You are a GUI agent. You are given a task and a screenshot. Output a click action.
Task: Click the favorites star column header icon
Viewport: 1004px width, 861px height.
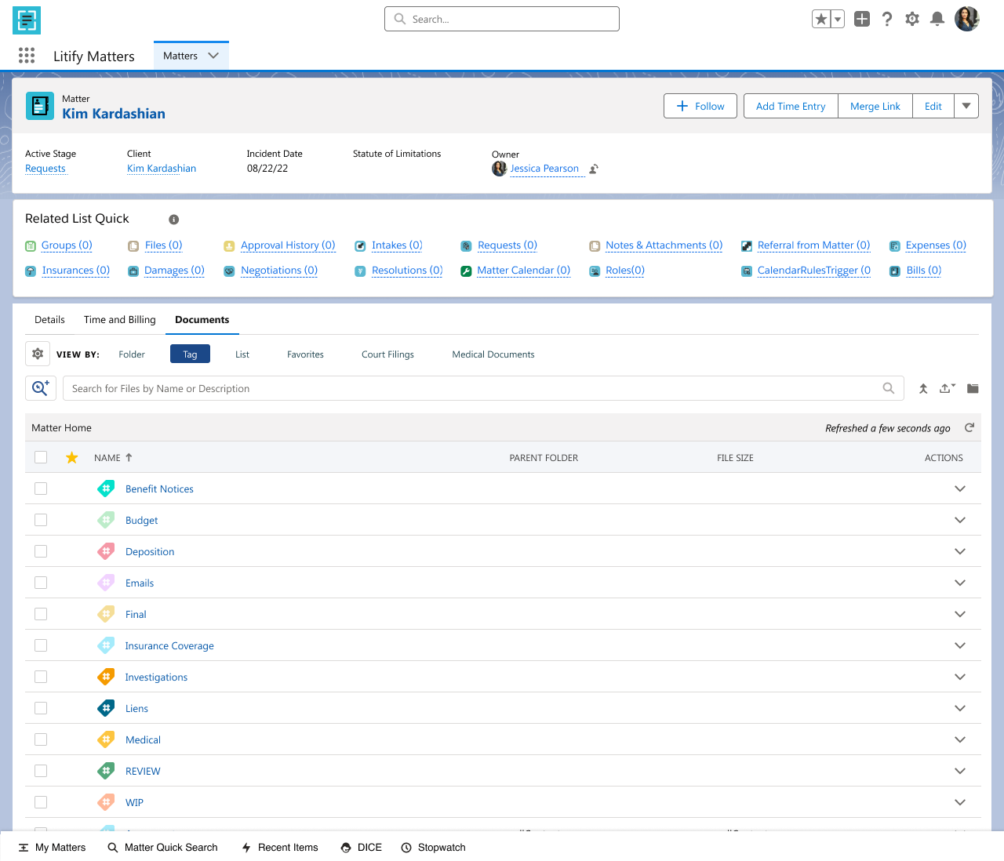(x=72, y=457)
